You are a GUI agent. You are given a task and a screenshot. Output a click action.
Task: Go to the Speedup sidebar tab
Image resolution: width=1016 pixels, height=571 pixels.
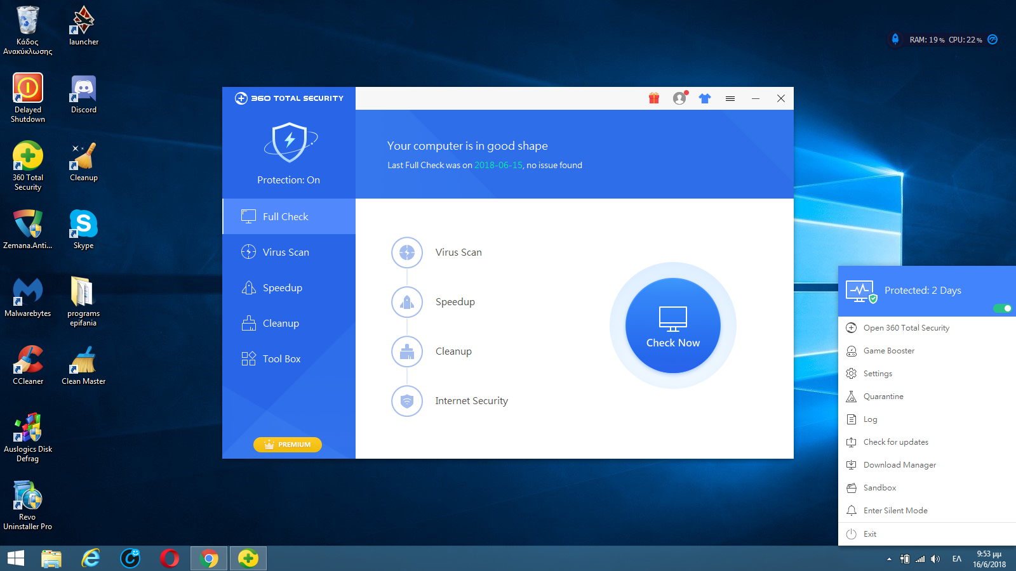[x=289, y=287]
